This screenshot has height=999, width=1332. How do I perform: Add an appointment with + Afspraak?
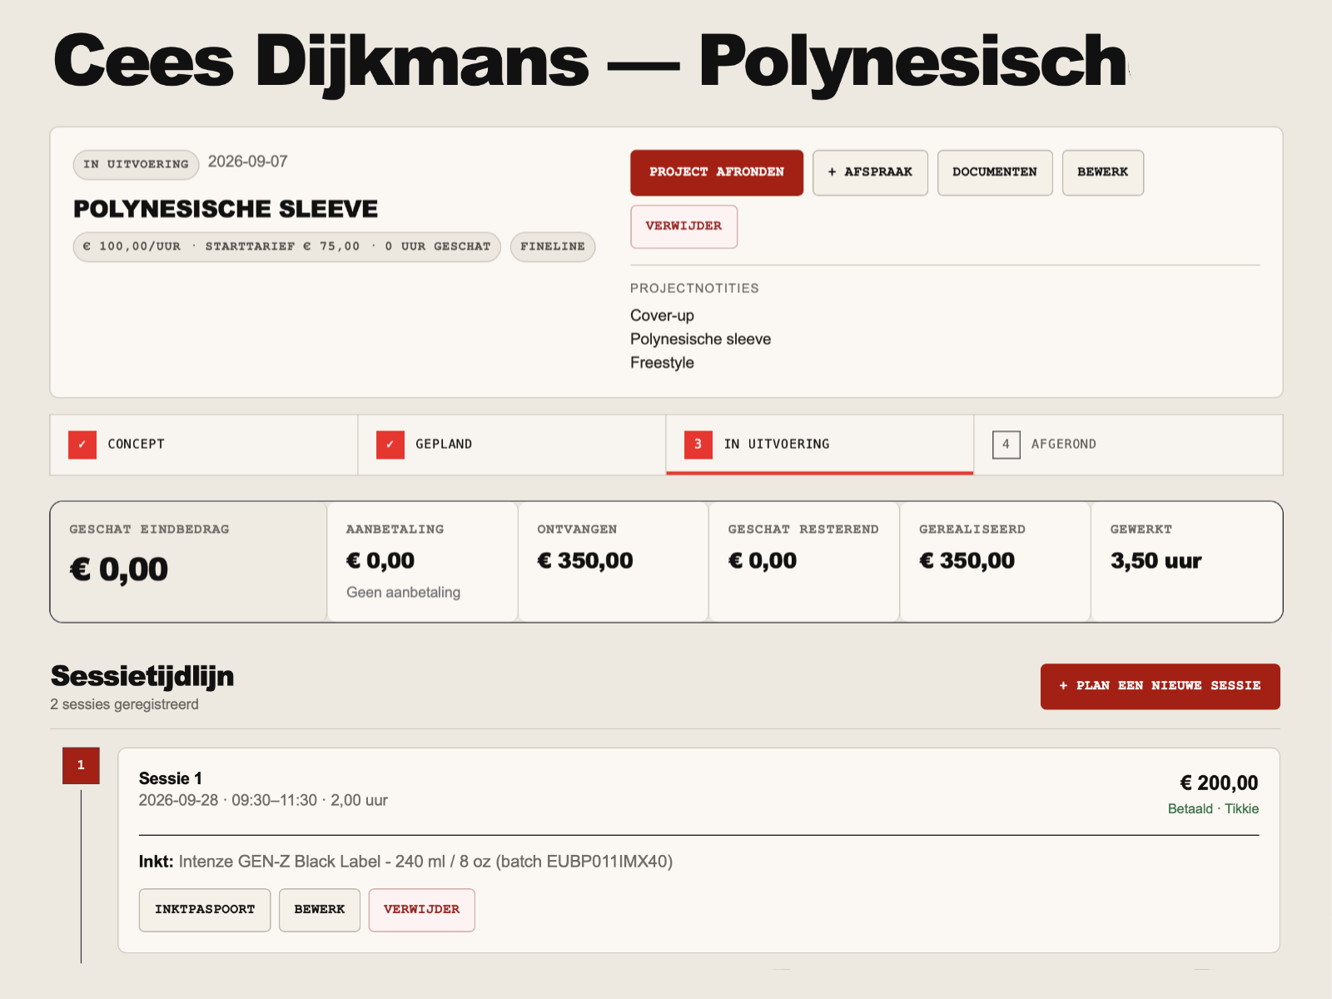coord(870,172)
